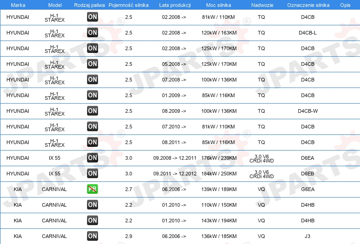The image size is (360, 244).
Task: Click the 110kW / 150KM power value
Action: click(219, 205)
